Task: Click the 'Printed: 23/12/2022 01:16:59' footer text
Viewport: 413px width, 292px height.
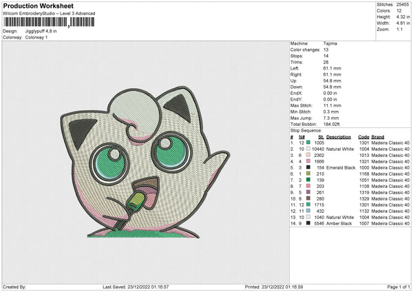Action: tap(274, 286)
